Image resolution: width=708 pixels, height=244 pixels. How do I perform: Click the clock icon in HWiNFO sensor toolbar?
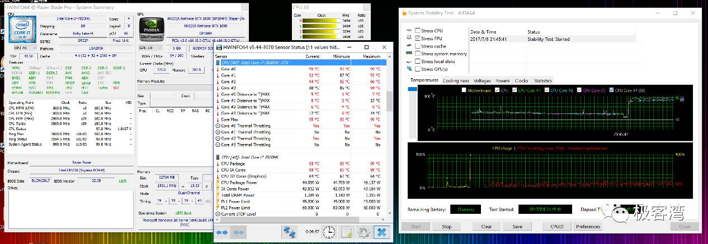pyautogui.click(x=329, y=232)
